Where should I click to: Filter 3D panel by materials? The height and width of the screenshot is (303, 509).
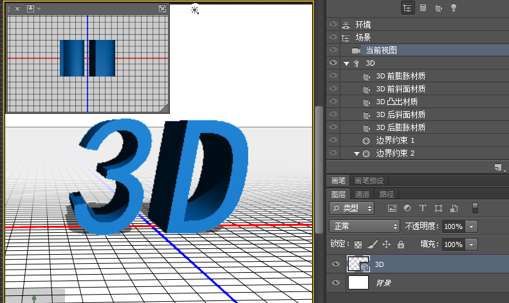click(439, 8)
